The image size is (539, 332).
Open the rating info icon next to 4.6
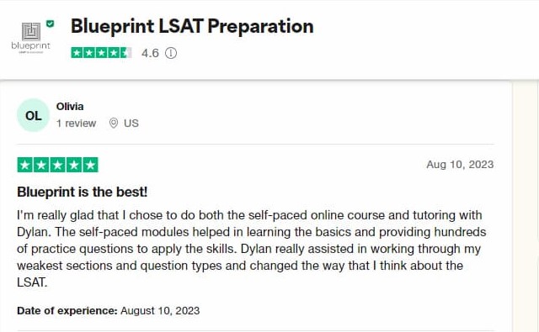click(x=171, y=53)
